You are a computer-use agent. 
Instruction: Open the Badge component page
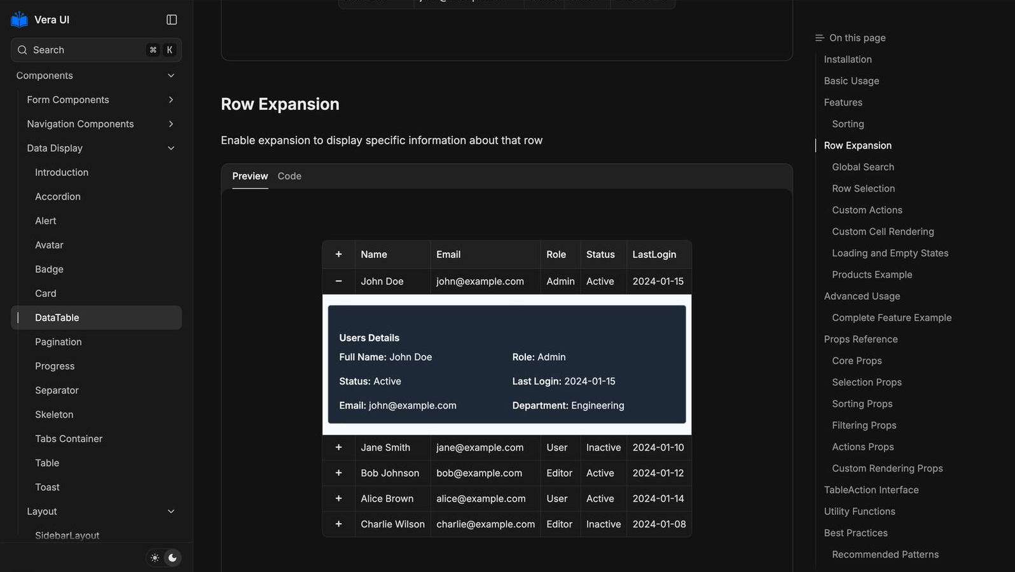49,269
